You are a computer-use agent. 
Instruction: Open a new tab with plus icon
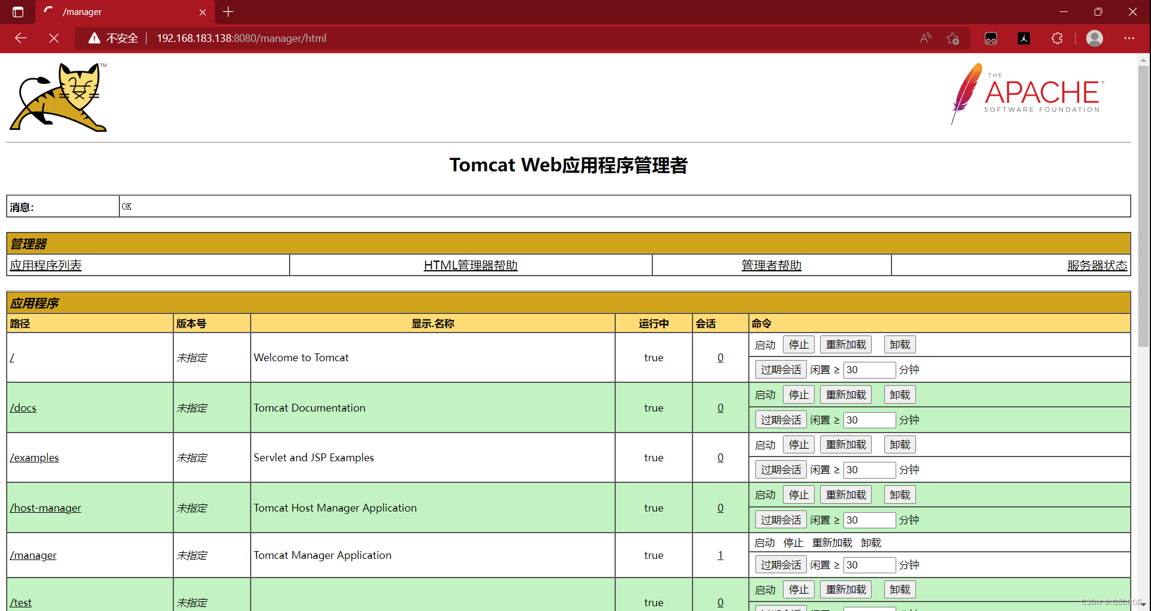(228, 12)
